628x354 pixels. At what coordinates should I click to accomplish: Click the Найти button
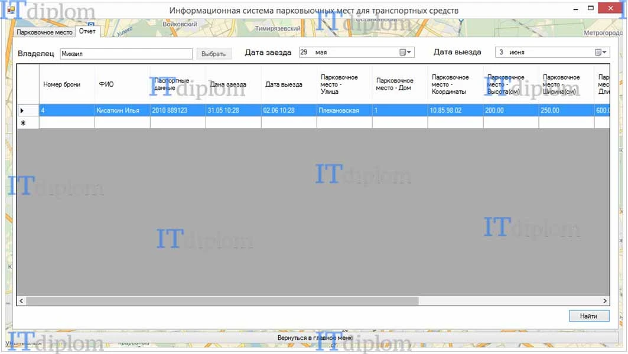tap(589, 316)
